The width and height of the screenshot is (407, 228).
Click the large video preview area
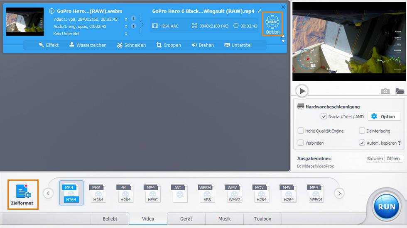tap(349, 42)
